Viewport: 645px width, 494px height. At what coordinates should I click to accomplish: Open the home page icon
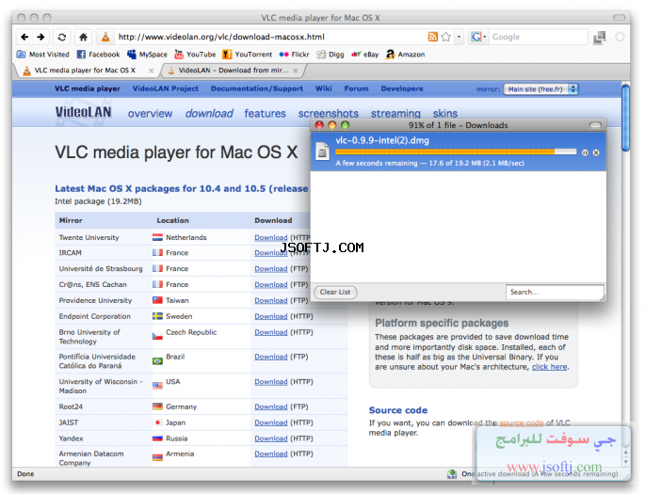tap(83, 37)
